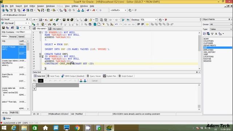Select LOCATIONS table in Object Palette

click(209, 57)
